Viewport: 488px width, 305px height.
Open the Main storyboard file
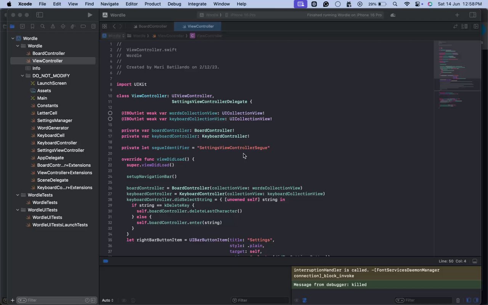(x=42, y=98)
